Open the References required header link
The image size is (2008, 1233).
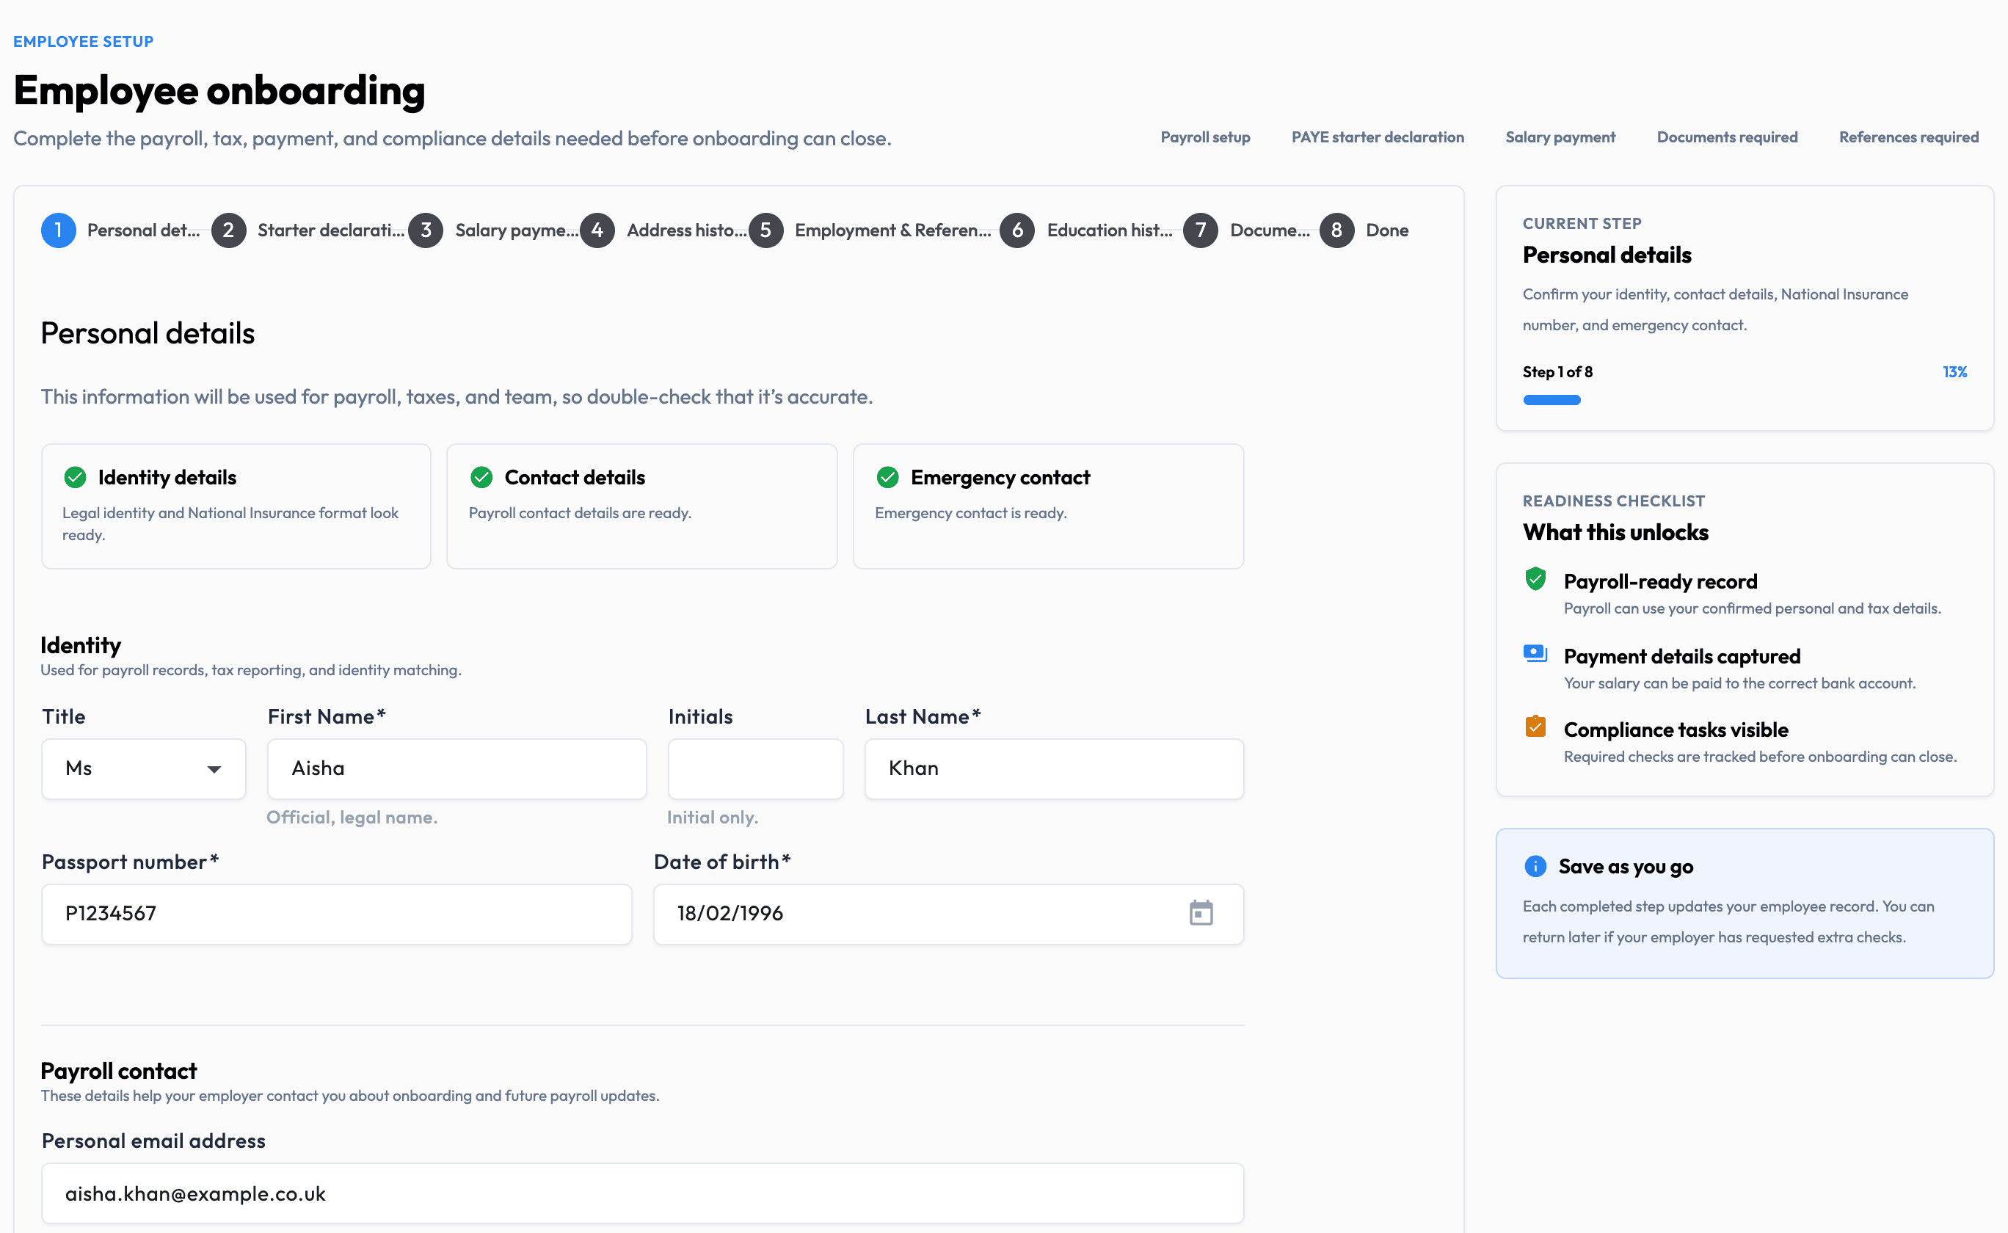pyautogui.click(x=1908, y=137)
